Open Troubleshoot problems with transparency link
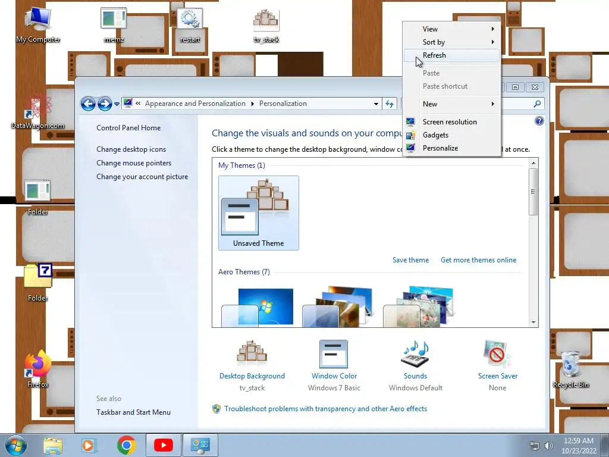The width and height of the screenshot is (609, 457). click(325, 409)
